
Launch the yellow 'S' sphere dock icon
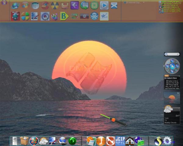[x=158, y=141]
